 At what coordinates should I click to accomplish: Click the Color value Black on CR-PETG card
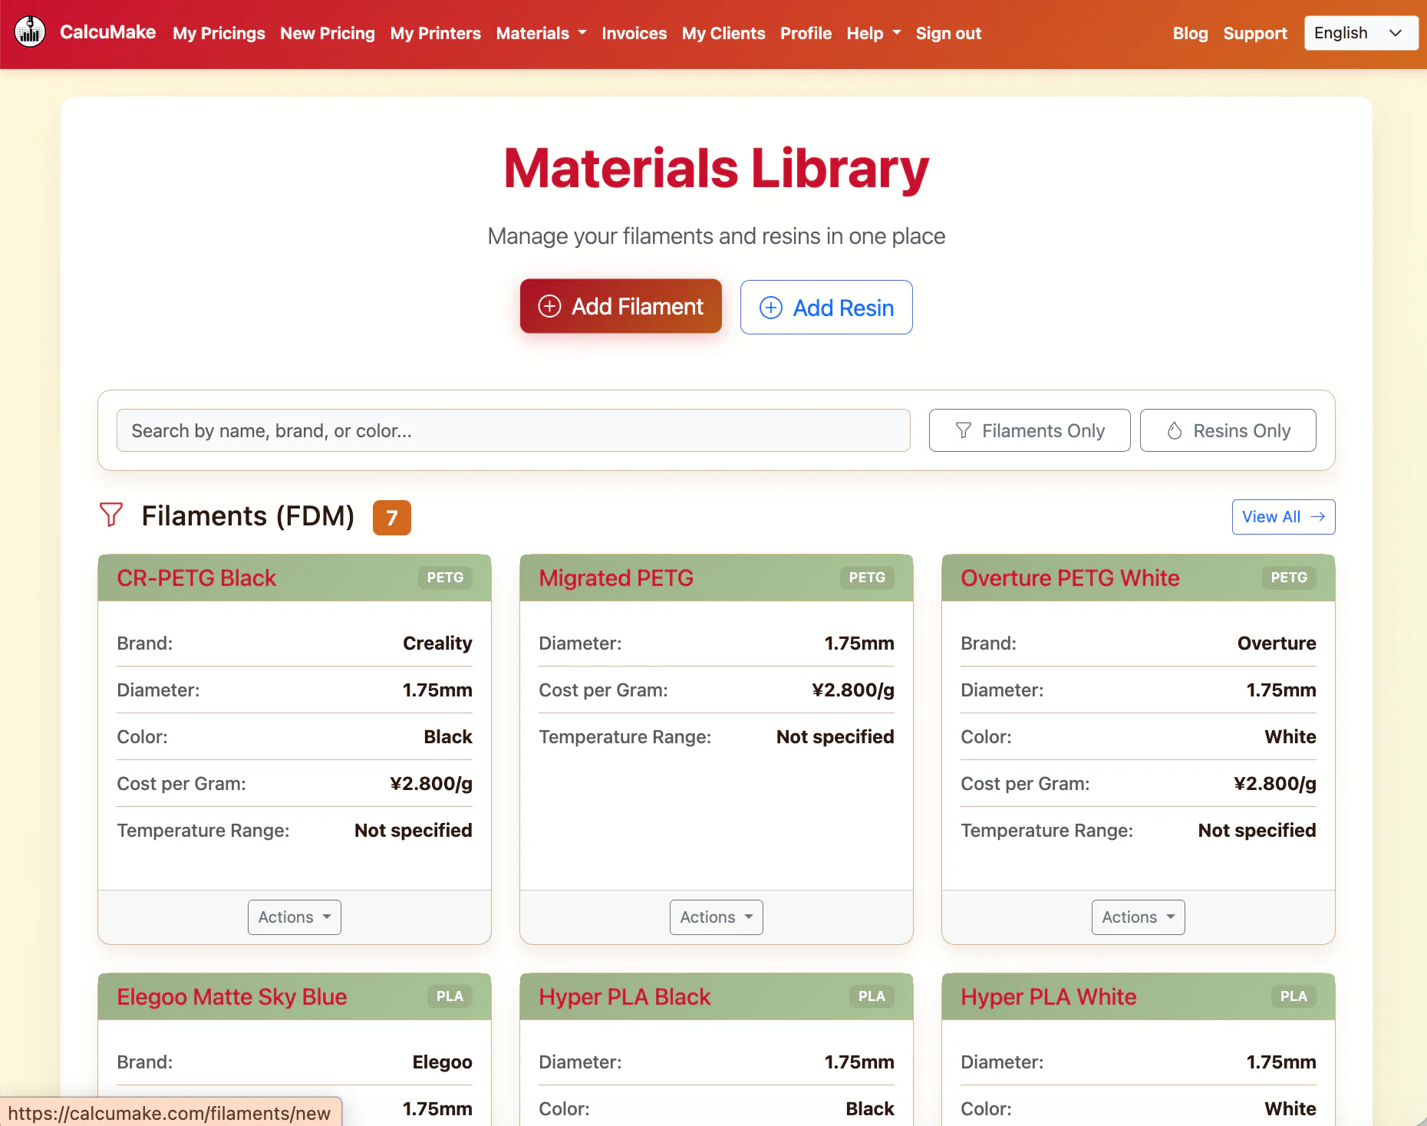point(448,736)
